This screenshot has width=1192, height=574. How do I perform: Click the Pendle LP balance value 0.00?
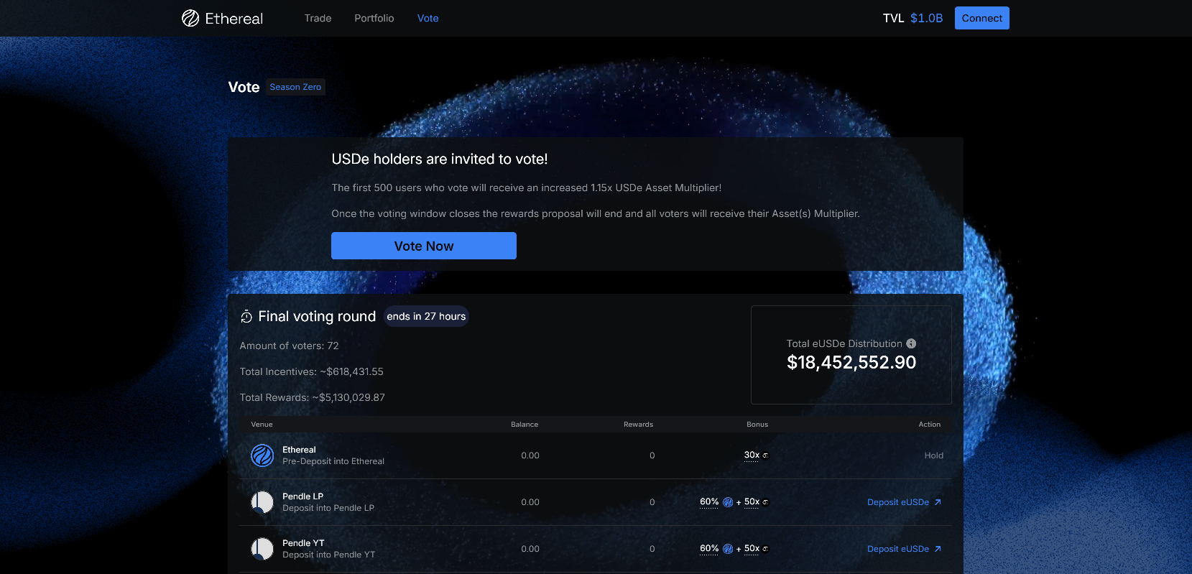click(530, 502)
